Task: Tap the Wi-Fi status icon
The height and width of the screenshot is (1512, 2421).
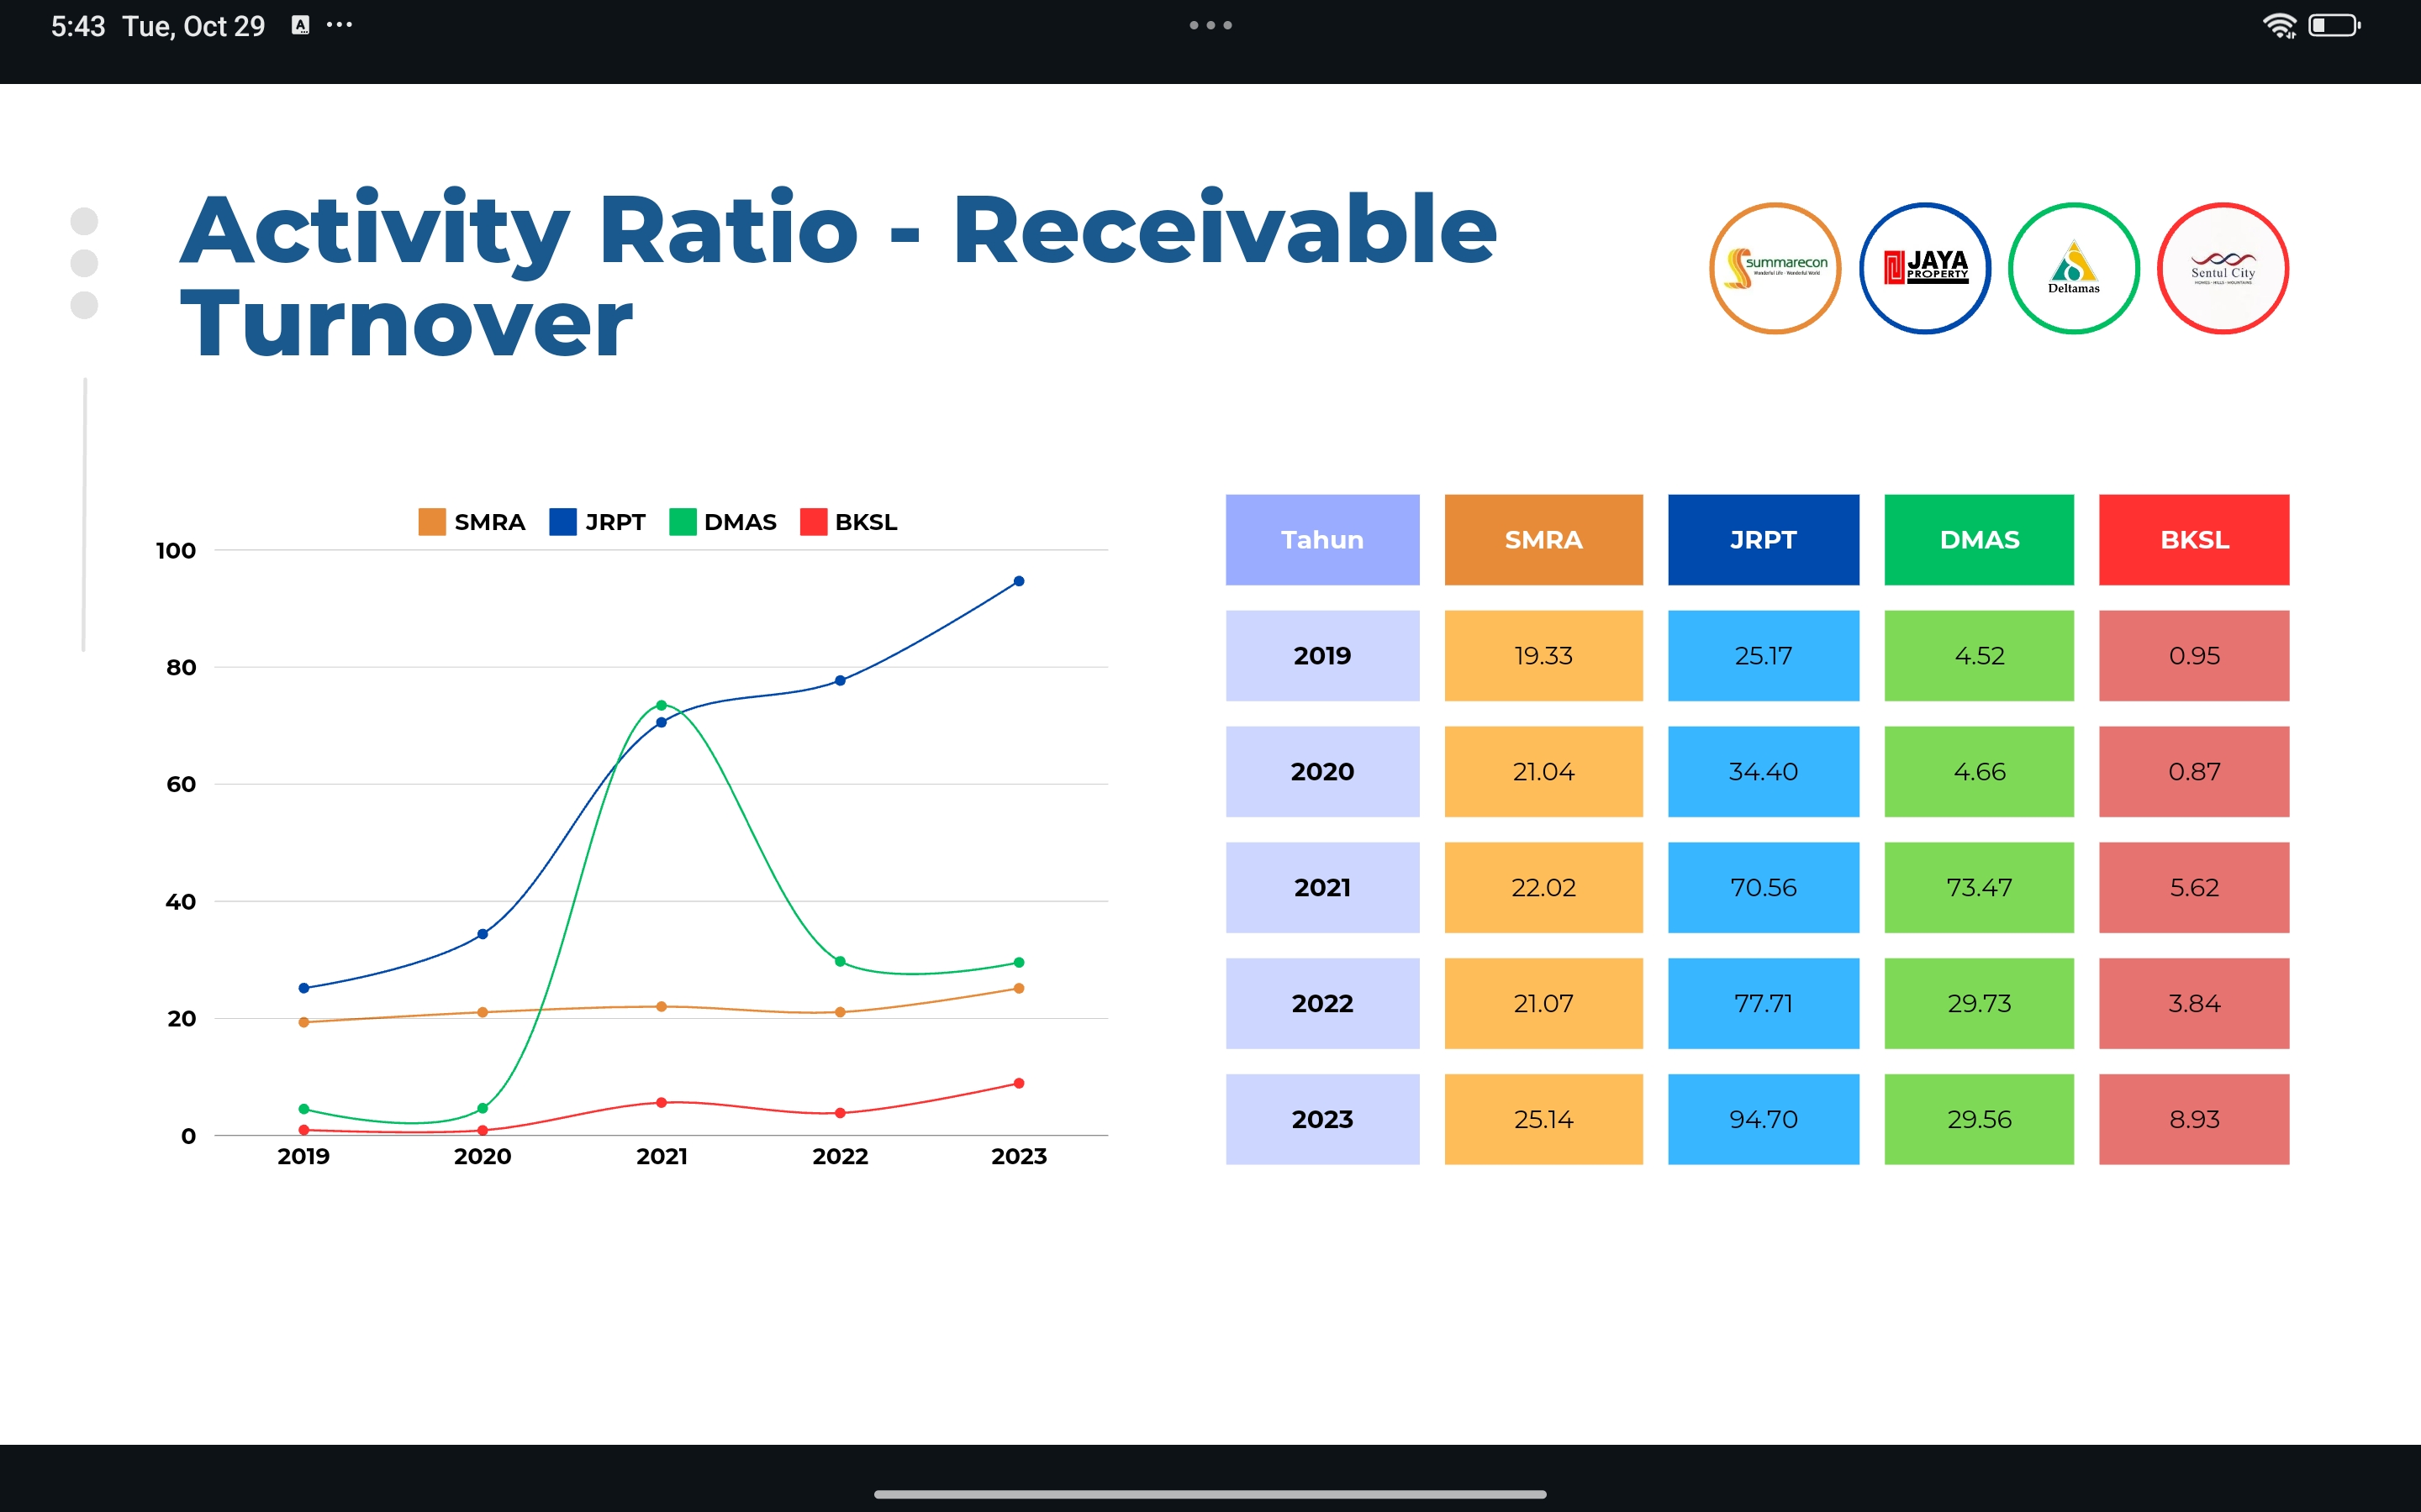Action: click(2280, 25)
